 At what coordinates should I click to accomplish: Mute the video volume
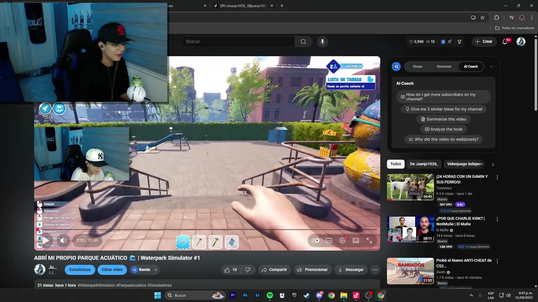point(63,240)
